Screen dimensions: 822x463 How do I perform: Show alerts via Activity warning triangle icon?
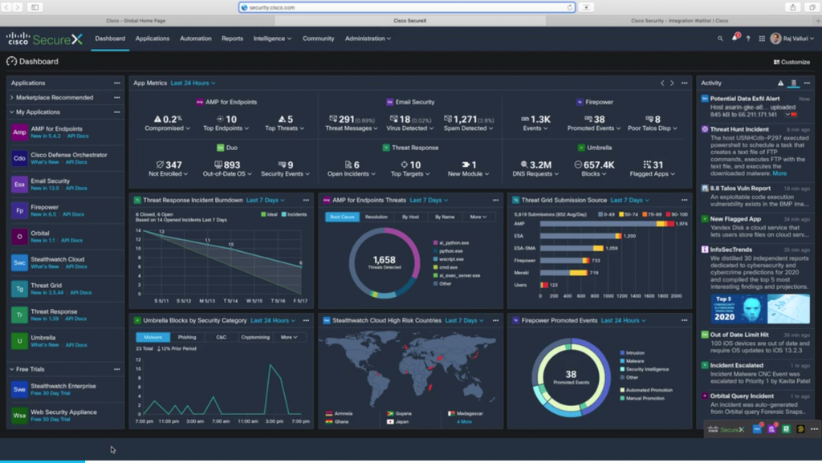[x=780, y=83]
